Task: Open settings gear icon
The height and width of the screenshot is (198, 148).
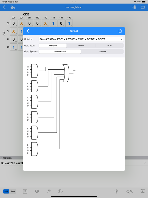Action: (134, 7)
